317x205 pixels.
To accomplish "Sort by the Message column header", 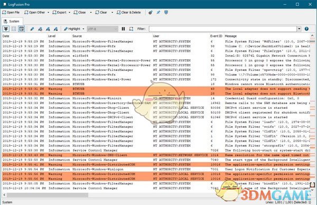I will coord(231,36).
